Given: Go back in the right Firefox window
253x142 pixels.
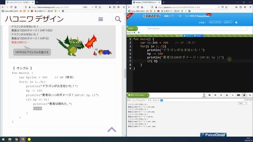Looking at the screenshot, I should click(129, 7).
